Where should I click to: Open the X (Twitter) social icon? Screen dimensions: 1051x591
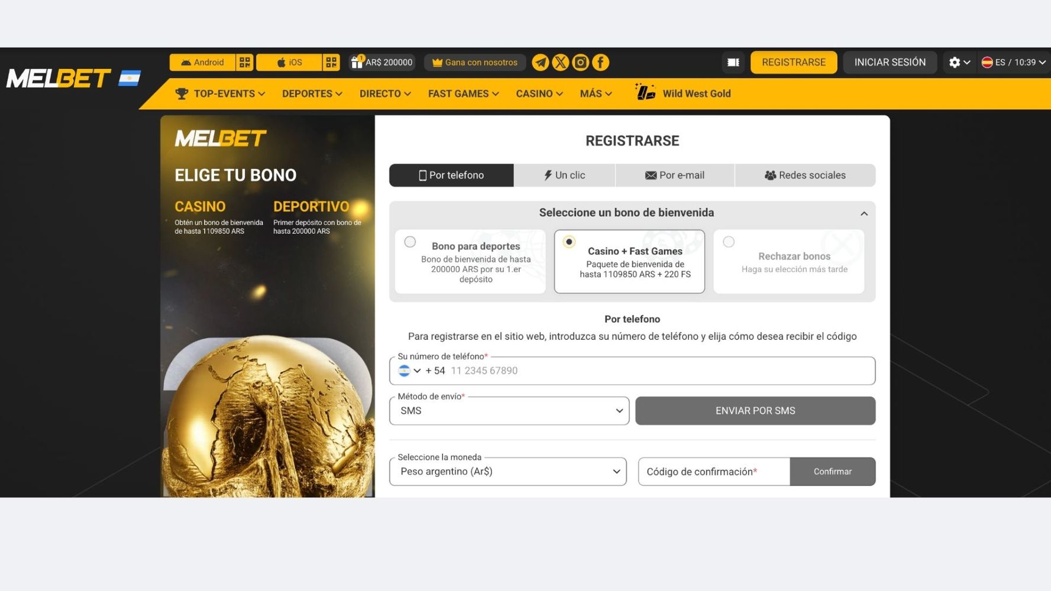560,62
